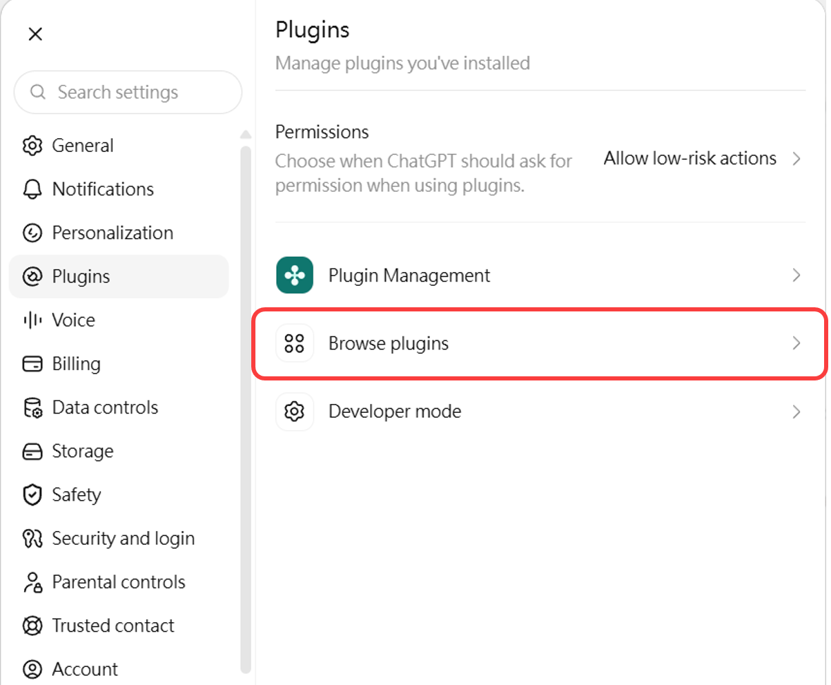Screen dimensions: 831x685
Task: Open the General settings section
Action: click(119, 146)
